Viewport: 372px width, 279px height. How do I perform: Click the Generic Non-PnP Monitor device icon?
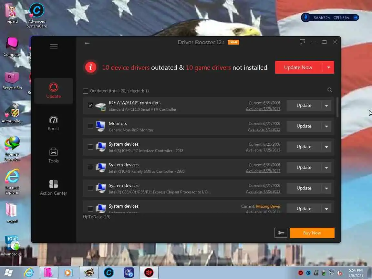point(101,126)
